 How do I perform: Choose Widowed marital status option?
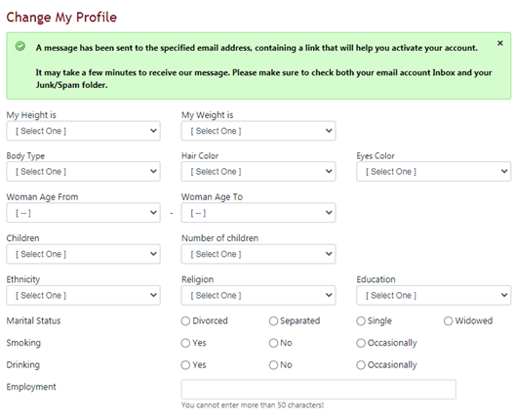click(448, 321)
